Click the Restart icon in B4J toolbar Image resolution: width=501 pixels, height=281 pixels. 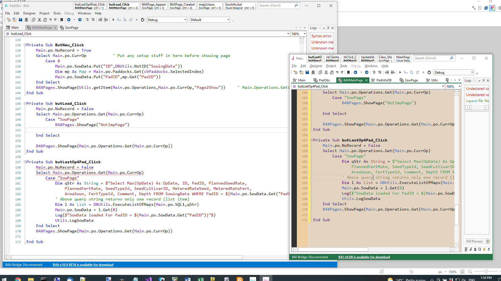pyautogui.click(x=429, y=72)
